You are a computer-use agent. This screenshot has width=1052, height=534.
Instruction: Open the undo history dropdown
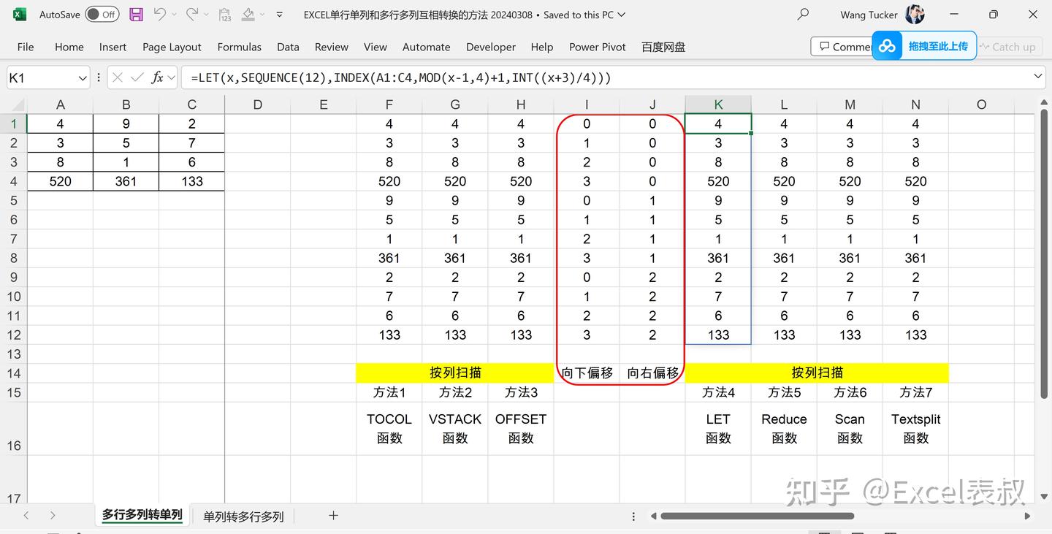[x=174, y=15]
